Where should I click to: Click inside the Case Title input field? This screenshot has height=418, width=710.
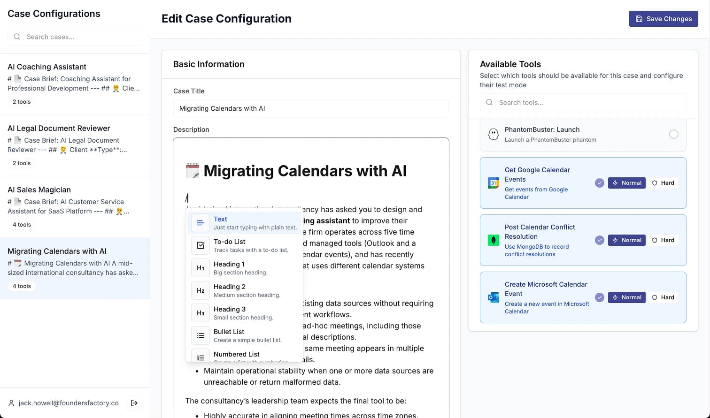tap(311, 108)
